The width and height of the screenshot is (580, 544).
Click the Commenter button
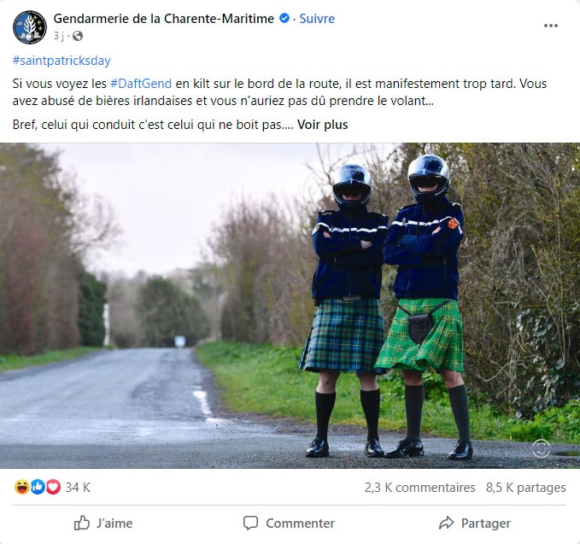point(289,523)
